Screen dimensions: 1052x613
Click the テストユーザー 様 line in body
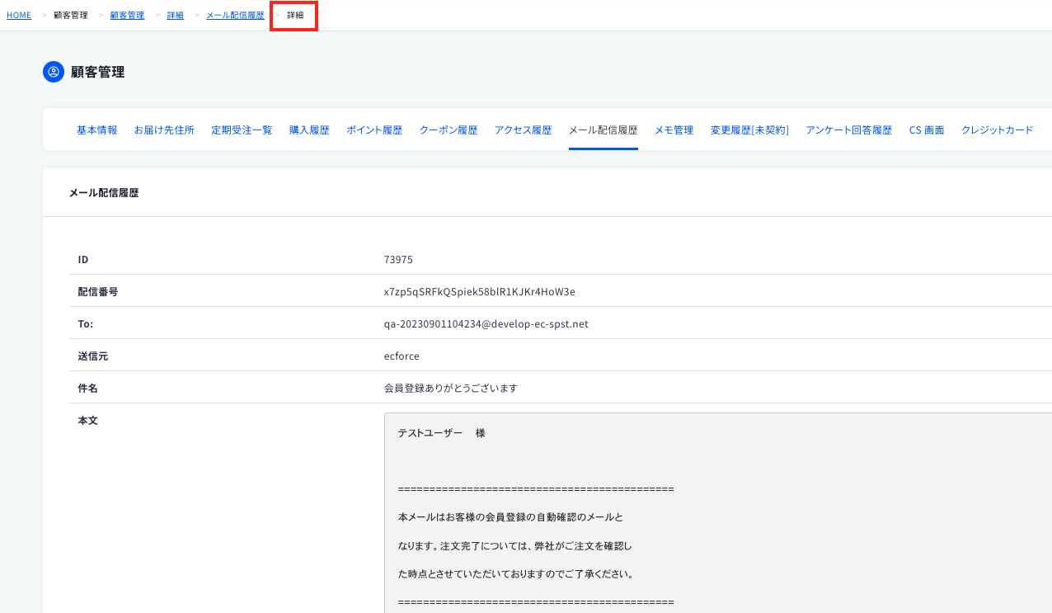[x=441, y=433]
